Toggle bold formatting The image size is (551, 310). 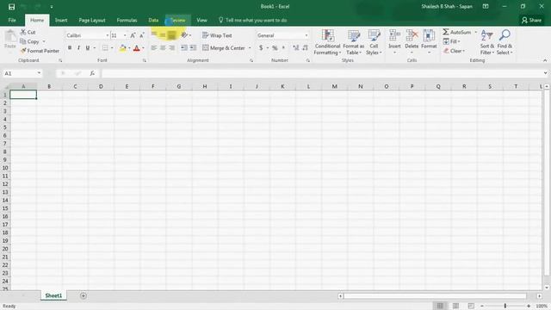pos(70,48)
